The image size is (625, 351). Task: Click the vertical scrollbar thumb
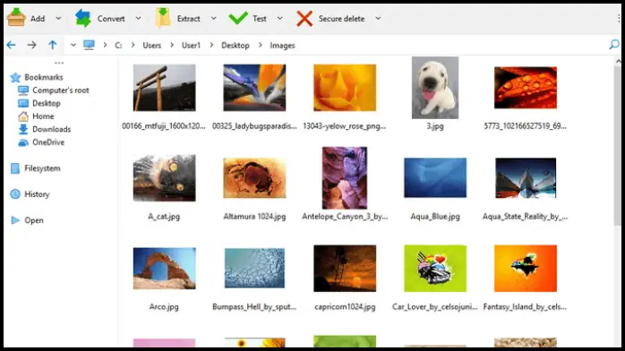coord(618,146)
